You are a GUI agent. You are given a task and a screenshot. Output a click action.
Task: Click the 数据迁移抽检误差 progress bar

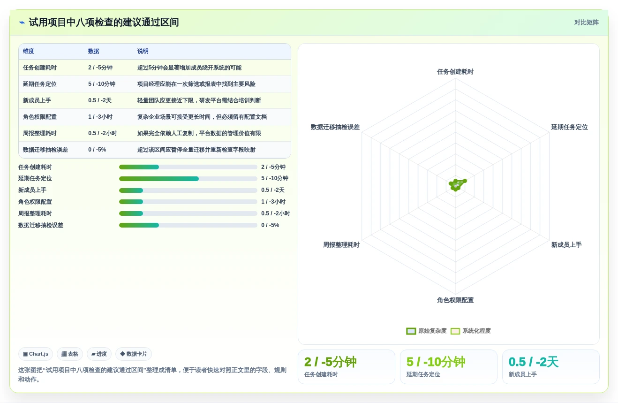[188, 225]
